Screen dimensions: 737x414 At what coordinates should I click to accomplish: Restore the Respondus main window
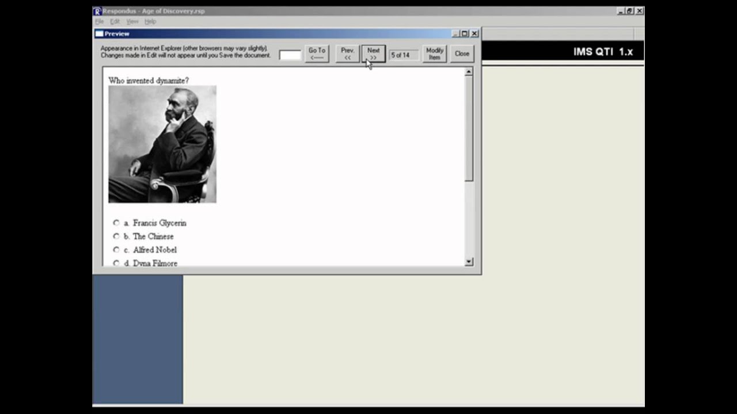tap(629, 11)
